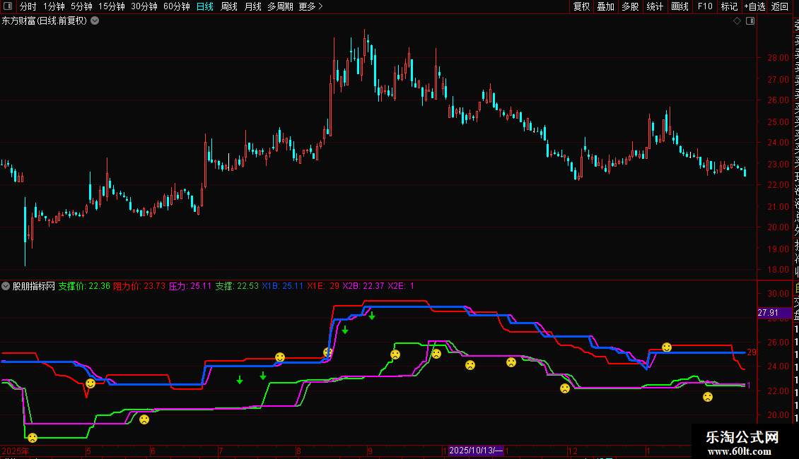Click the 2025/10/13 date marker on timeline
Image resolution: width=799 pixels, height=459 pixels.
click(475, 451)
